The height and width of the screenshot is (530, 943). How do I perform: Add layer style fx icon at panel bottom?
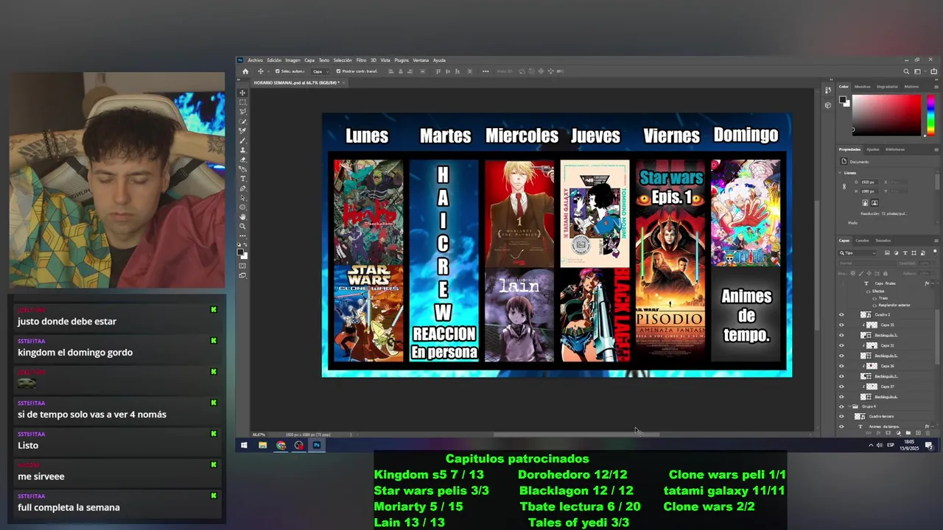click(x=878, y=433)
